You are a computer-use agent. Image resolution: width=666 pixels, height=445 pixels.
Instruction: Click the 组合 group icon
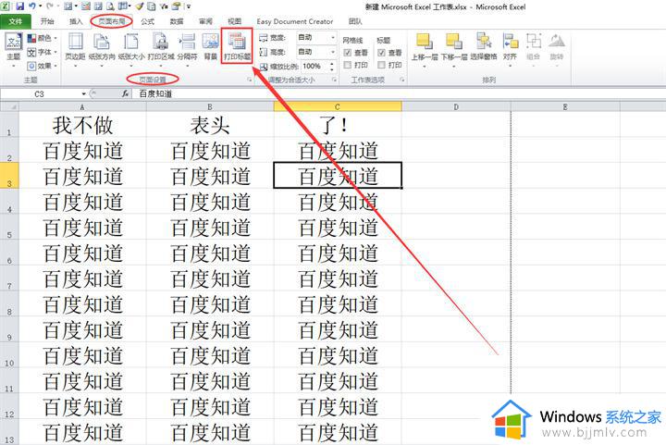coord(534,42)
